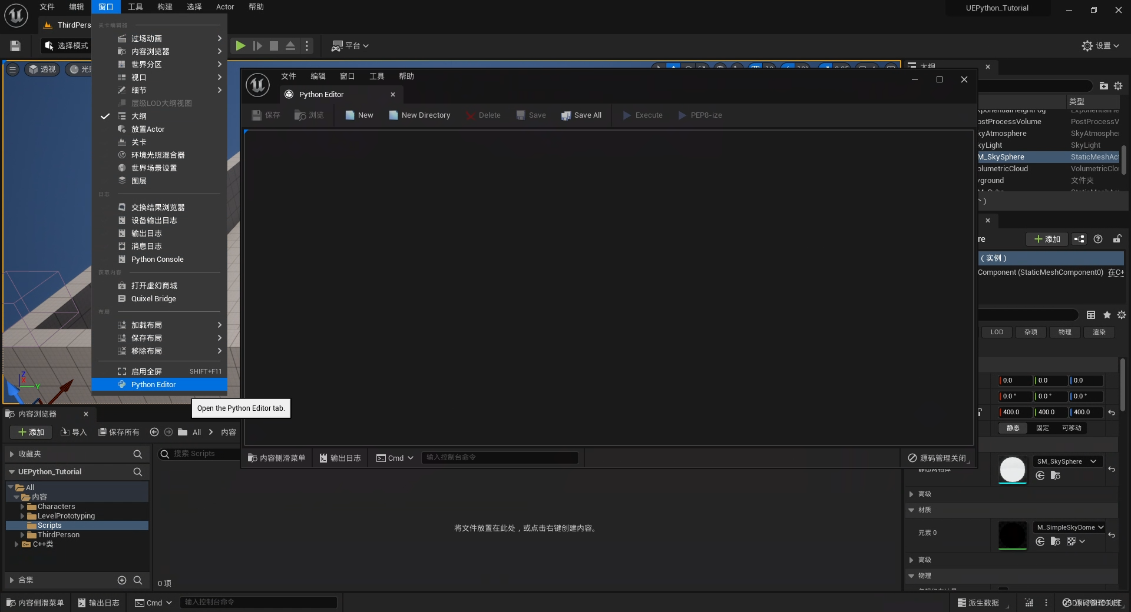Click the lock icon in details panel

1117,239
